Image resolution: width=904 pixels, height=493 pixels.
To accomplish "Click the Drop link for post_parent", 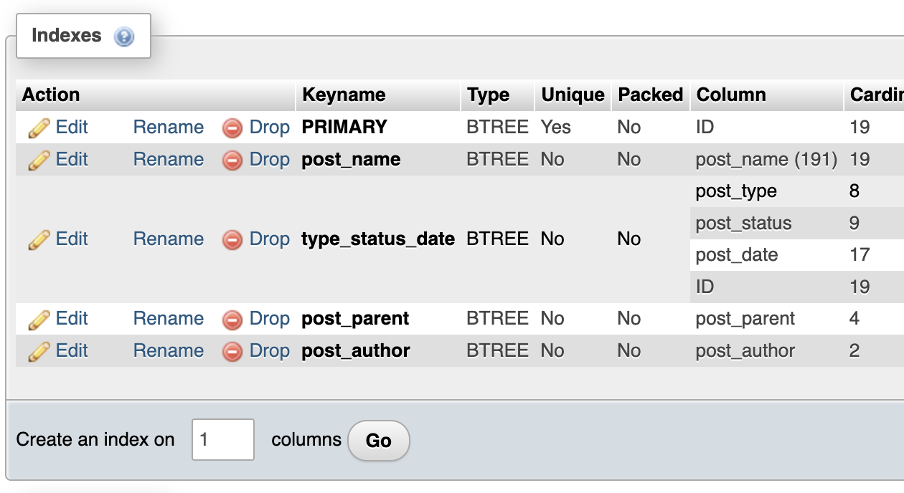I will (269, 318).
